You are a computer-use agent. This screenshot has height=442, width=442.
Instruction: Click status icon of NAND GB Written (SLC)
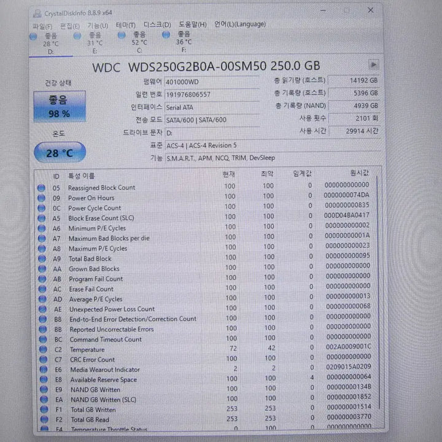coord(44,400)
